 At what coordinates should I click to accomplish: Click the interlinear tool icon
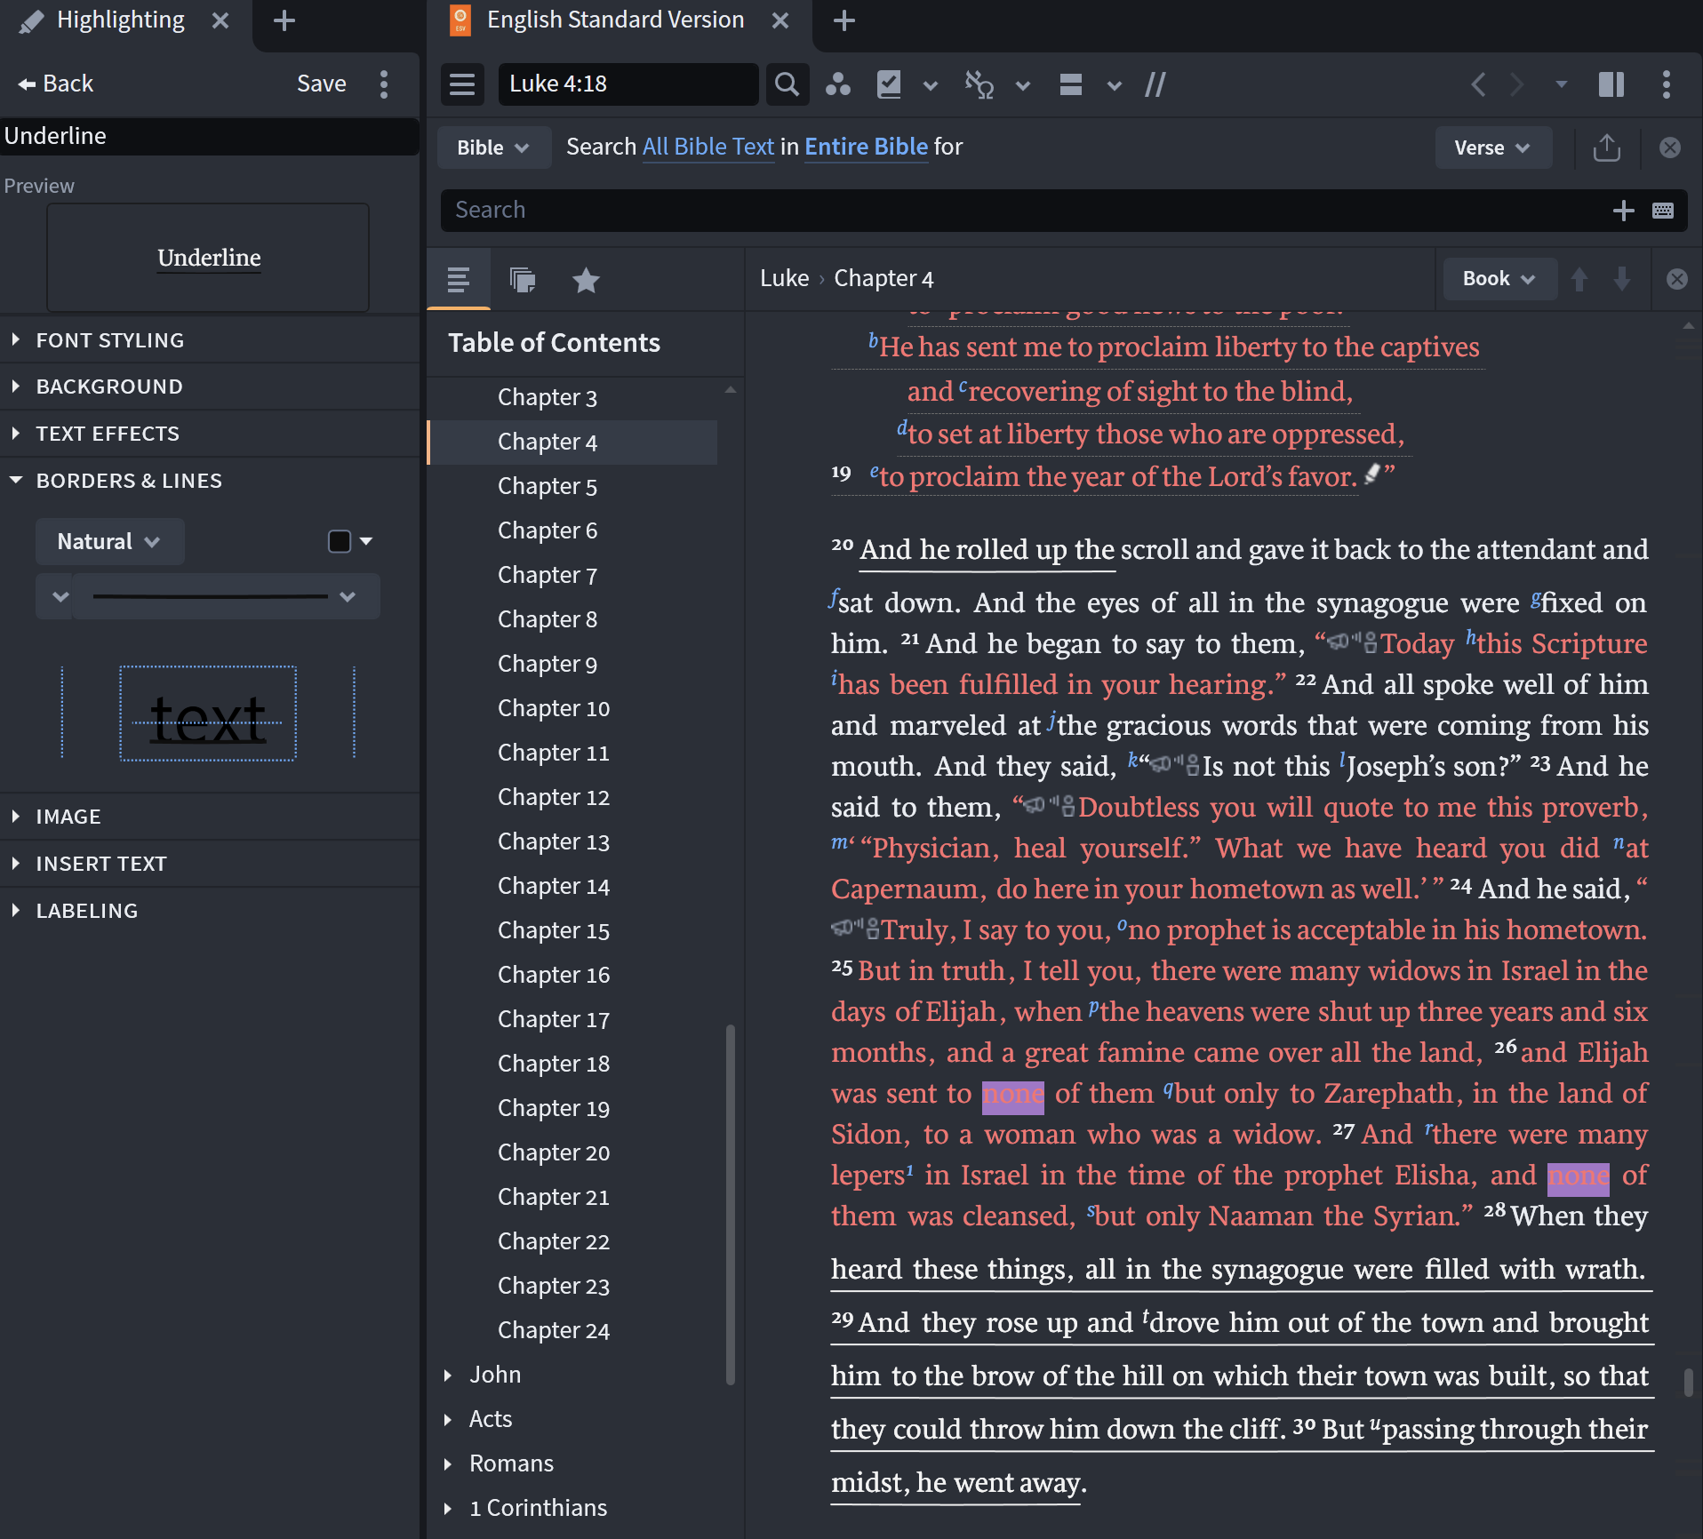tap(979, 84)
